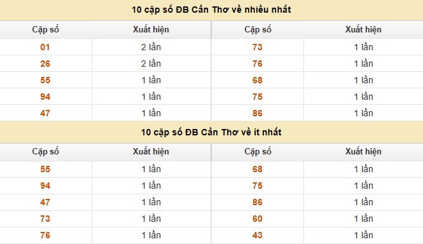
Task: Click pair 73 in the most frequent table
Action: [258, 47]
